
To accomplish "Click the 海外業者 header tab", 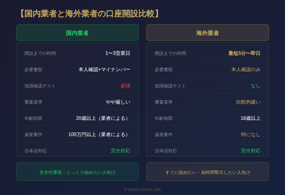I will (x=208, y=33).
